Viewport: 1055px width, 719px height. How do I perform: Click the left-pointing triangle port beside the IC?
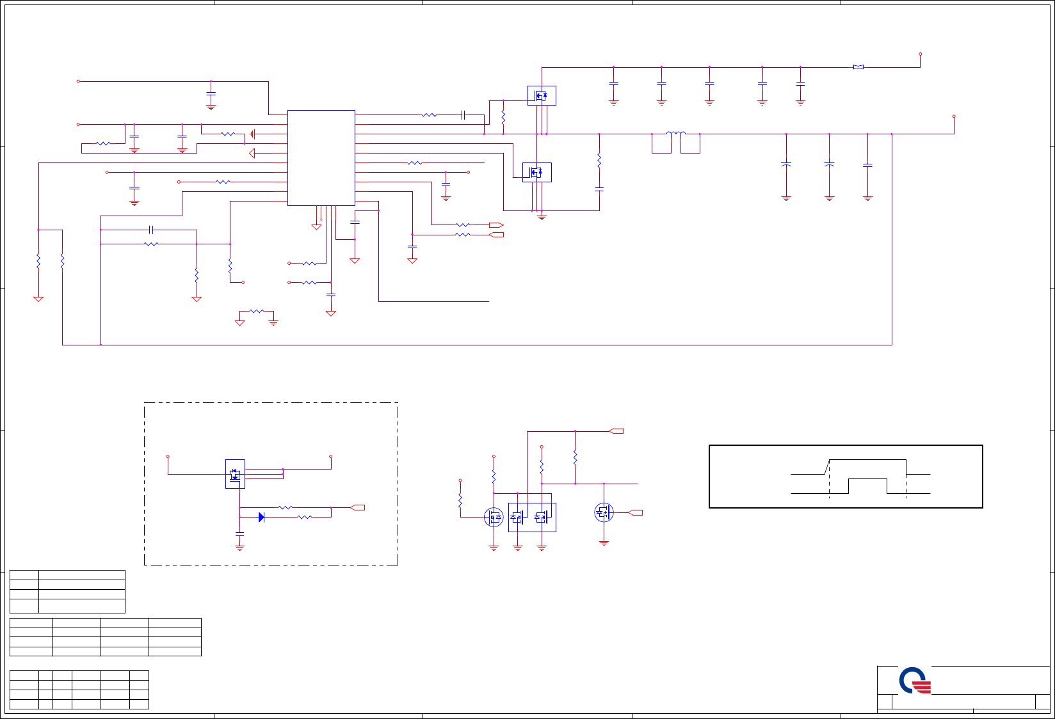point(252,153)
